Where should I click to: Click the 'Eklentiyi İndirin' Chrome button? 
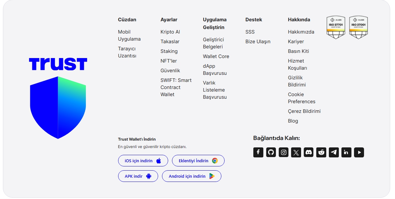point(198,161)
